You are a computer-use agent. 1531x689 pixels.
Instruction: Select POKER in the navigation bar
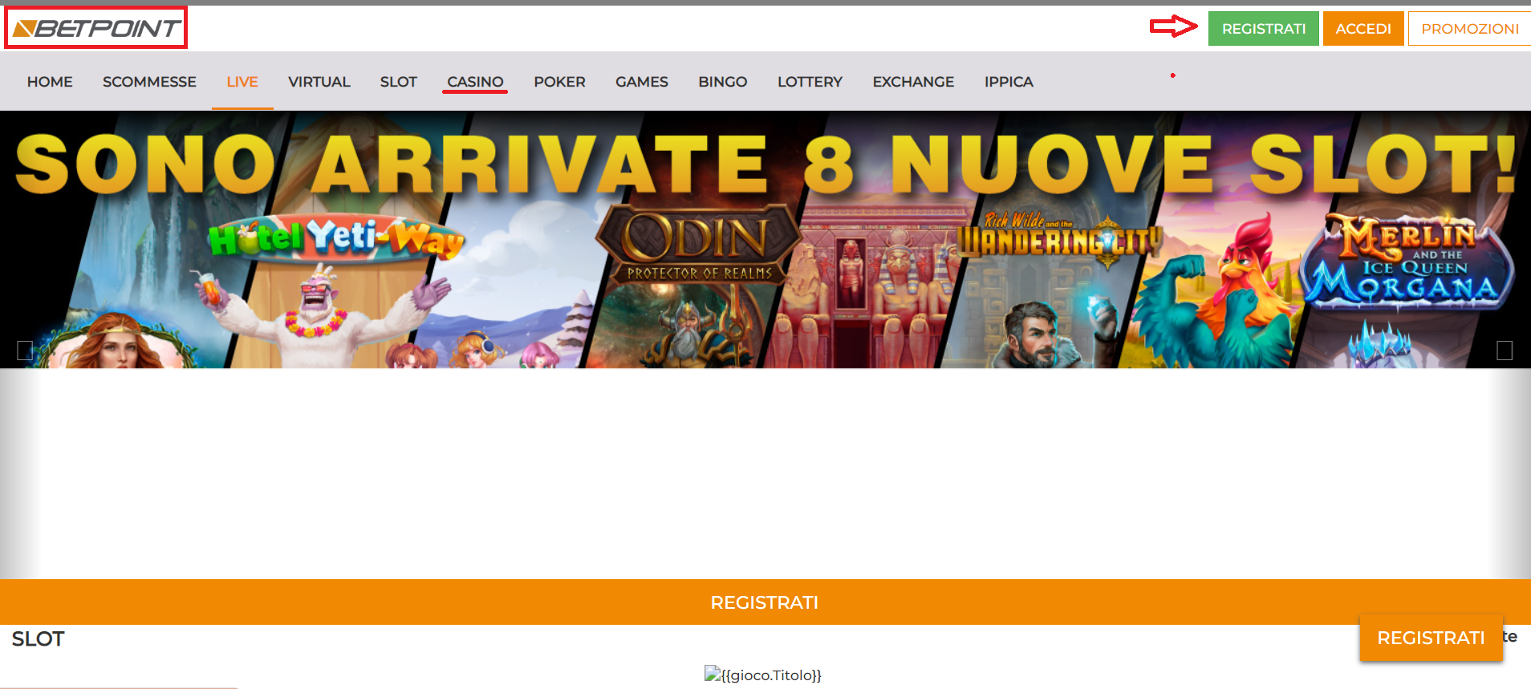(559, 82)
